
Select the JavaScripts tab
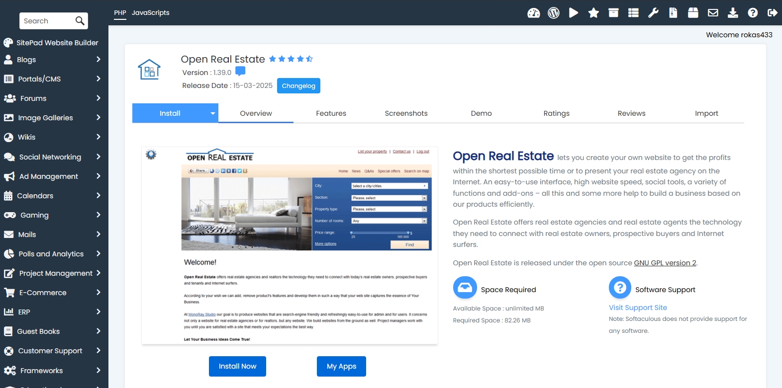[151, 13]
